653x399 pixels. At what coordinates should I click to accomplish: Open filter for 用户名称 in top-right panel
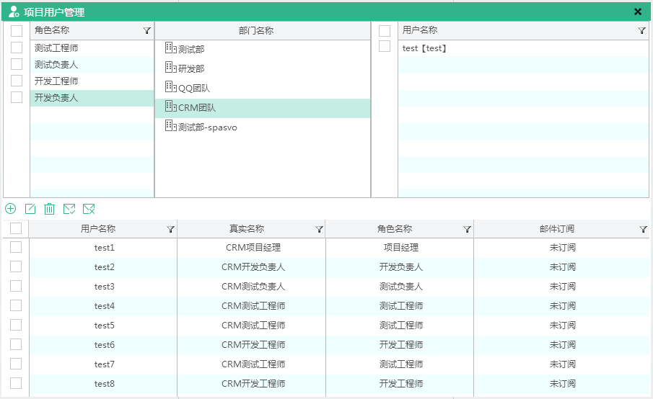click(642, 31)
